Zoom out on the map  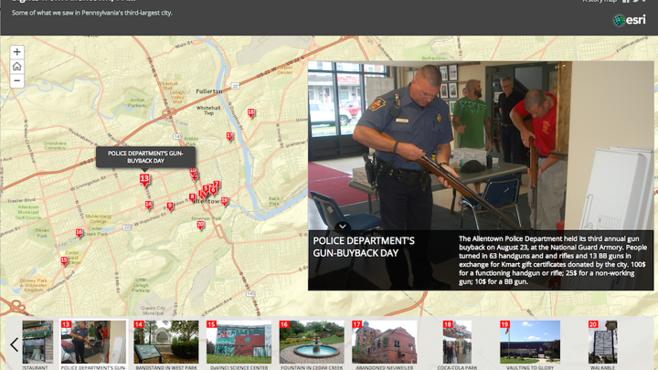[x=16, y=80]
